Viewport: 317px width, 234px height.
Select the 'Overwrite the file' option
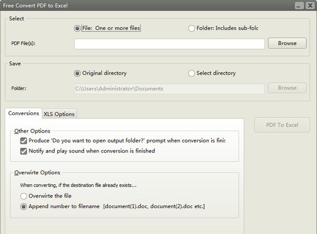(24, 196)
